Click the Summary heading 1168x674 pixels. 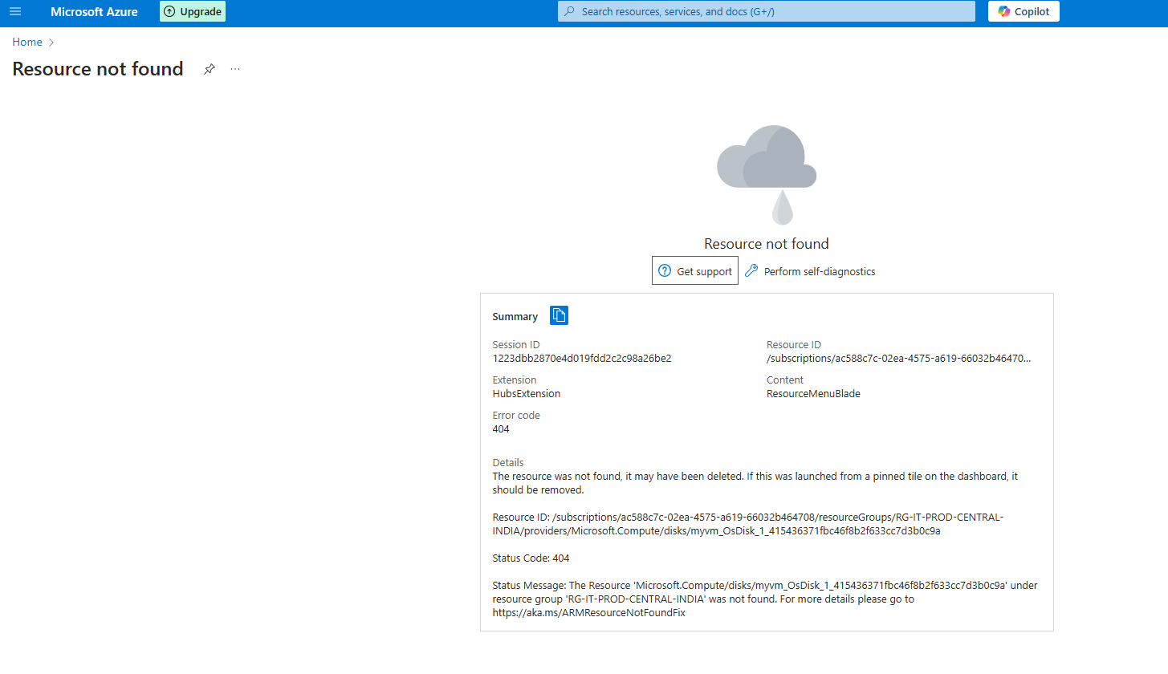point(515,316)
